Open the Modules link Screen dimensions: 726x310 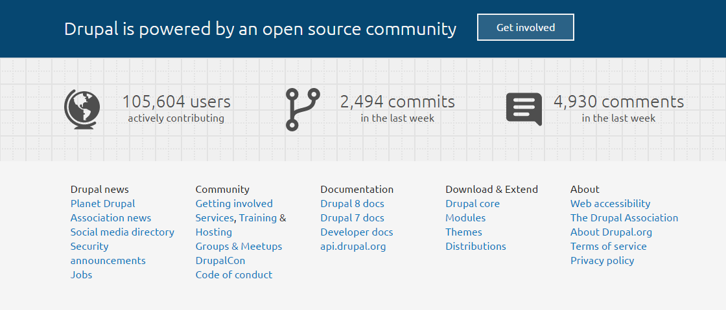tap(465, 218)
